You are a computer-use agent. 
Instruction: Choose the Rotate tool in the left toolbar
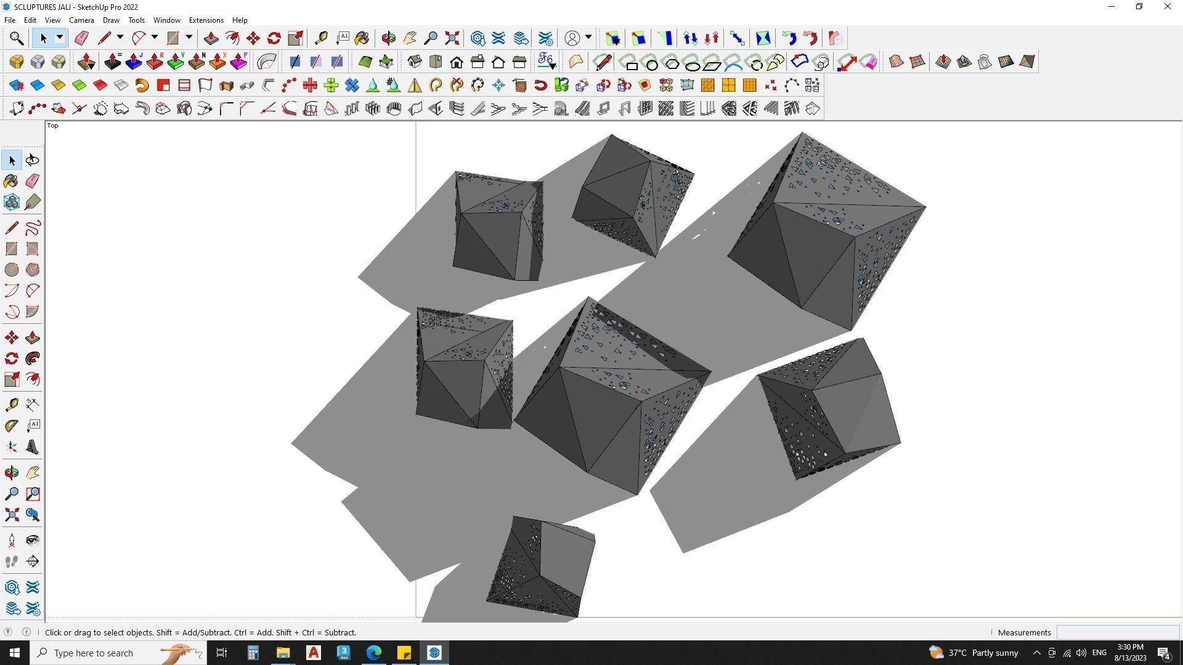coord(11,358)
